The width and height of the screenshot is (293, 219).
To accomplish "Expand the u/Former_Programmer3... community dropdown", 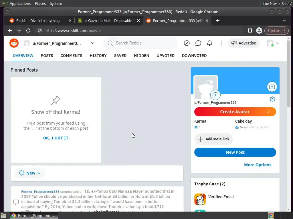I will (x=60, y=43).
